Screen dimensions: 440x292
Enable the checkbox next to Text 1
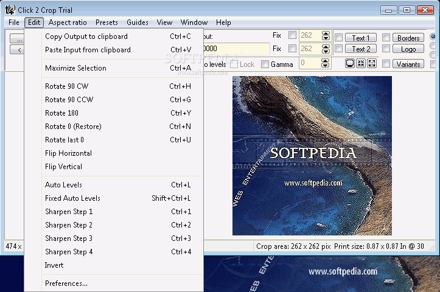[x=339, y=37]
